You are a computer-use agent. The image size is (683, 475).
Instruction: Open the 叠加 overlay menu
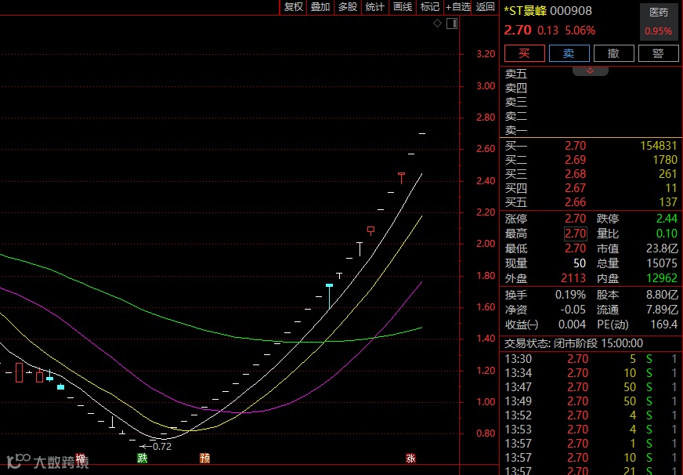coord(320,7)
